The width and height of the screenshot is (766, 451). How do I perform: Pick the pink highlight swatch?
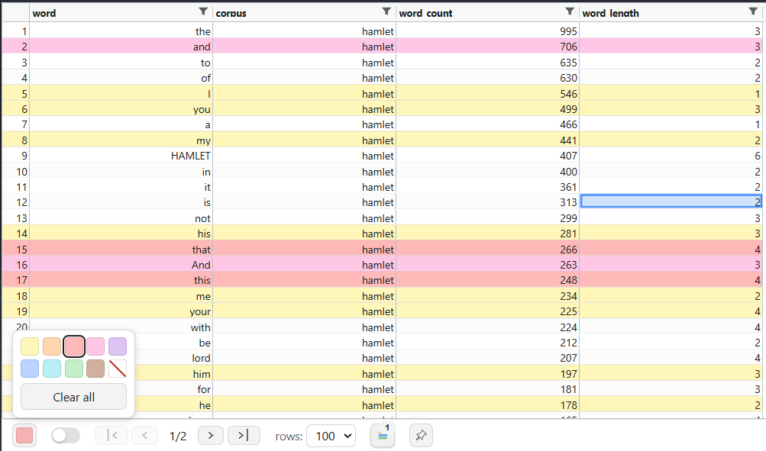[95, 346]
